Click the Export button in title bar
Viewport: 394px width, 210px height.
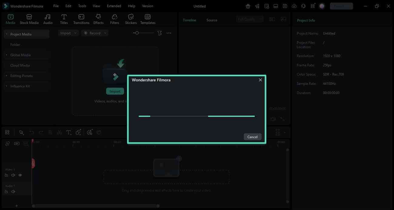click(341, 6)
